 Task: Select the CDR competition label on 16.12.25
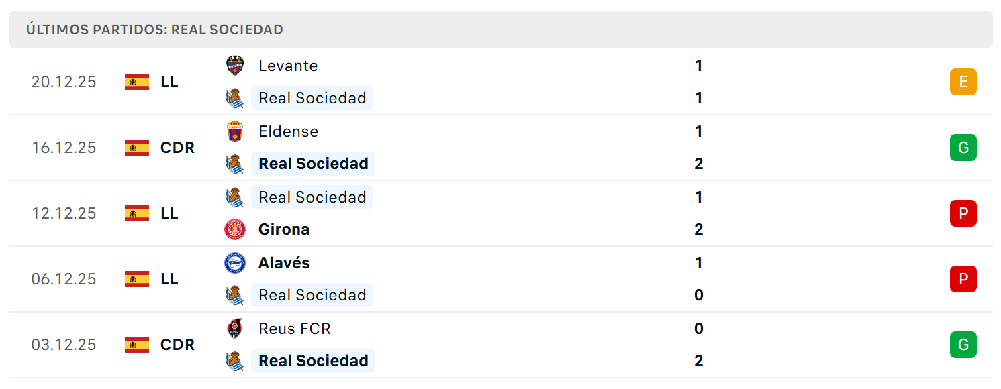click(178, 148)
